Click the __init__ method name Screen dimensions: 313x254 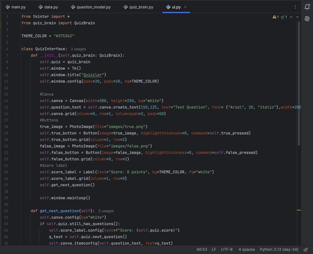tap(49, 55)
